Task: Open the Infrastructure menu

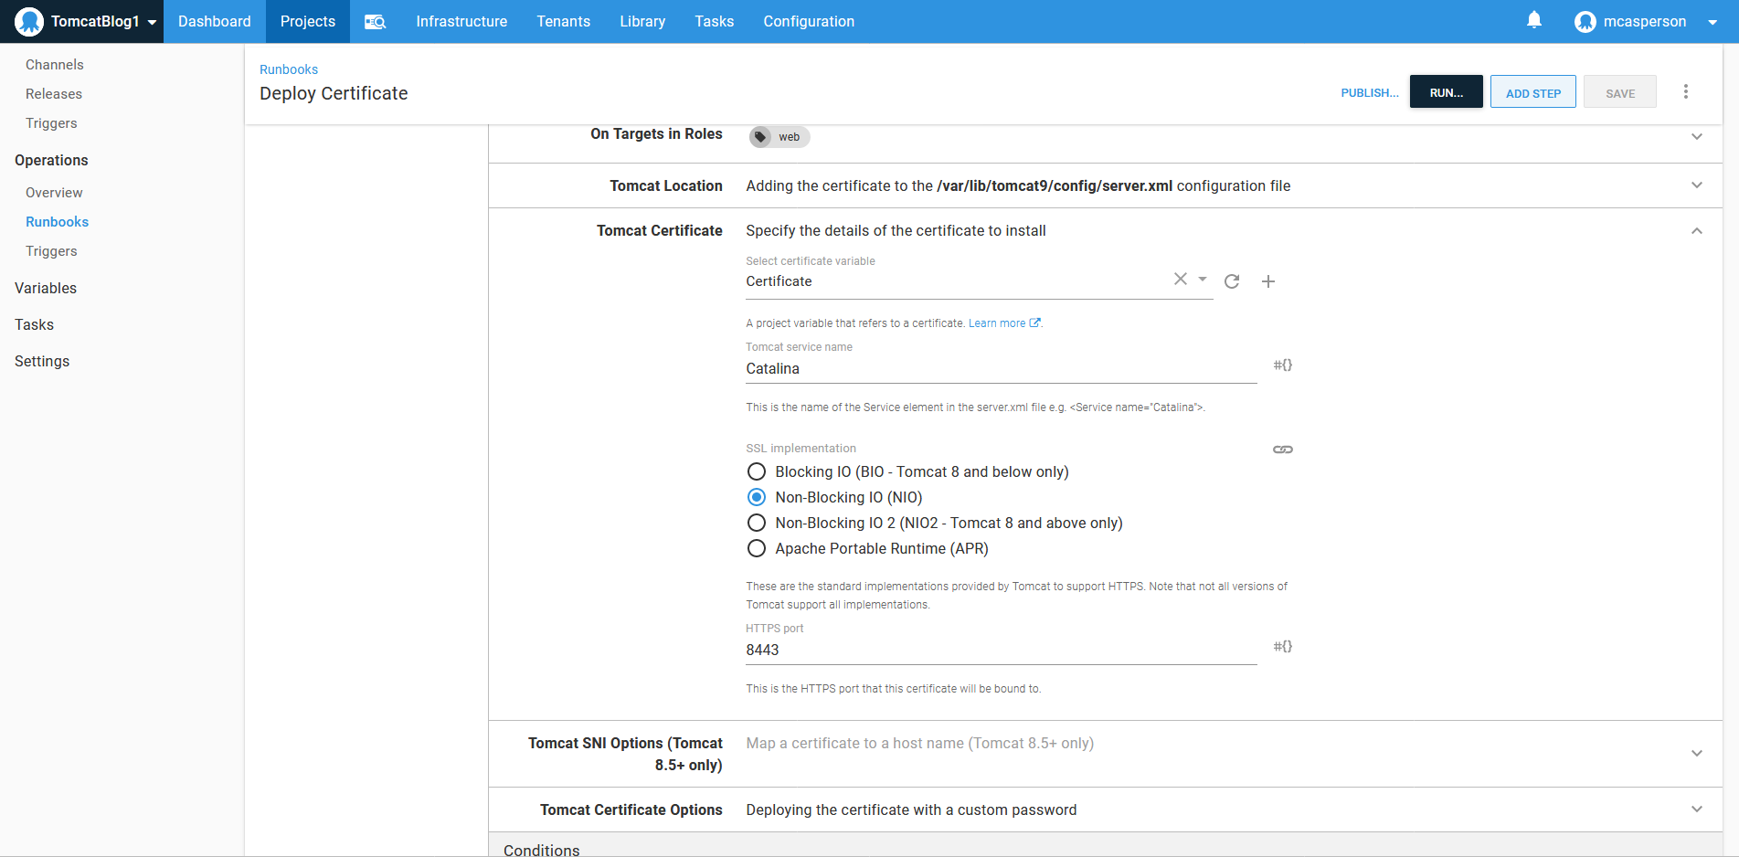Action: click(461, 22)
